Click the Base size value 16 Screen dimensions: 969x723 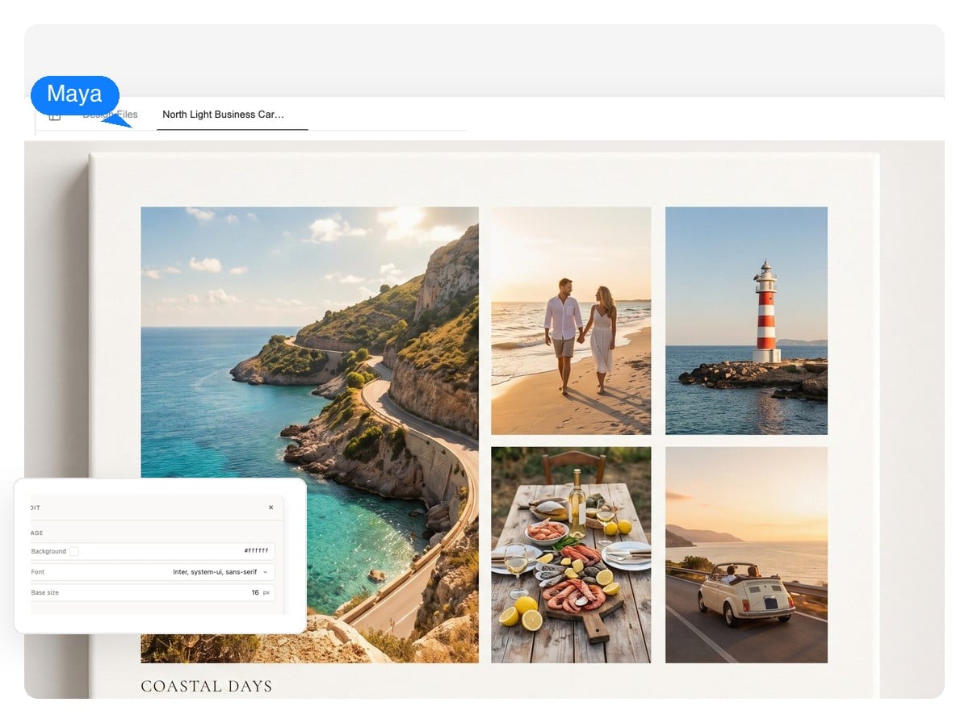pos(255,592)
